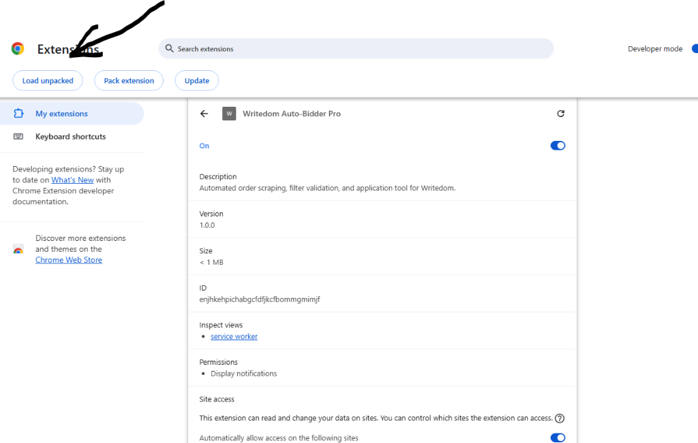The image size is (698, 443).
Task: Click the Inspect views heading
Action: [221, 325]
